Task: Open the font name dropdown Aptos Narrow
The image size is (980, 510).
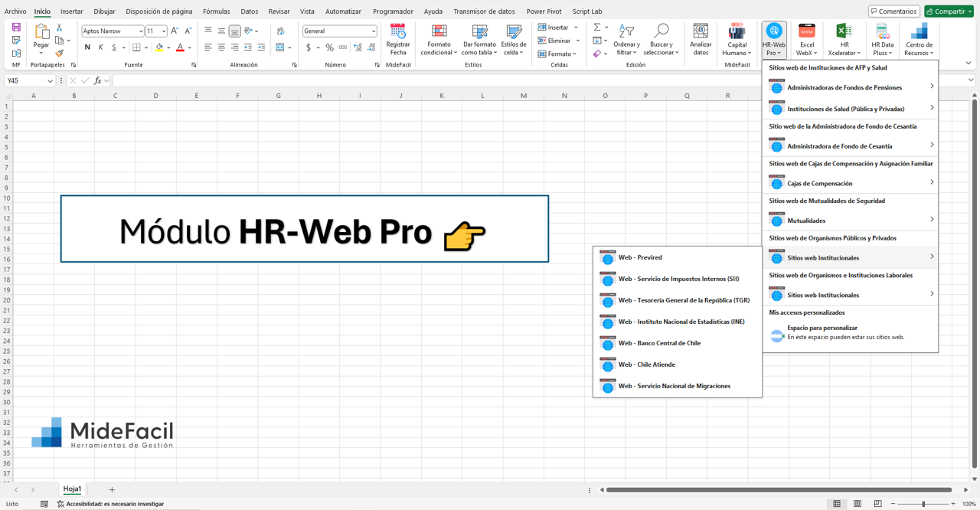Action: tap(140, 31)
